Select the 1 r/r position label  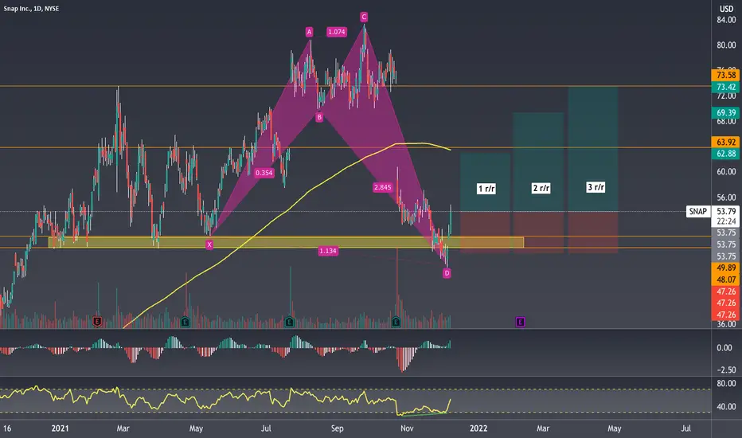coord(486,189)
